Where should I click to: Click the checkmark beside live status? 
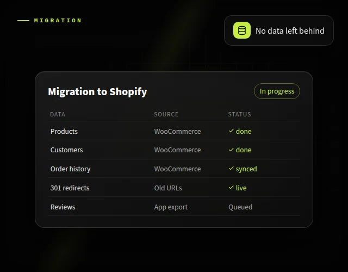click(x=231, y=187)
